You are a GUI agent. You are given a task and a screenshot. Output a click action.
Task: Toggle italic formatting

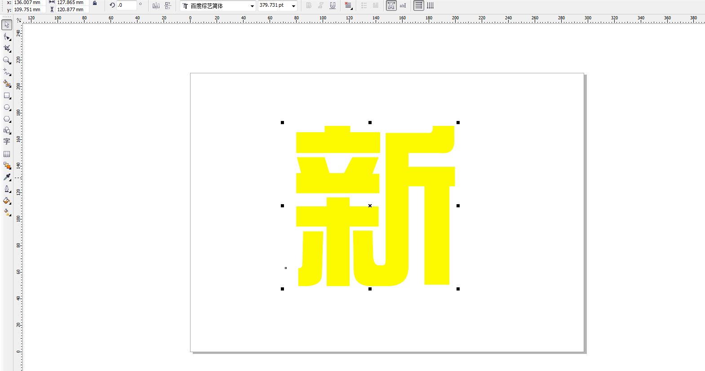[320, 5]
